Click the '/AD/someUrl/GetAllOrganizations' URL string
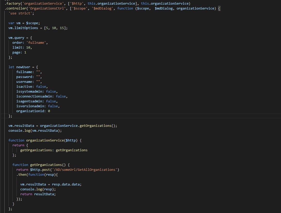281x213 pixels. pos(85,170)
